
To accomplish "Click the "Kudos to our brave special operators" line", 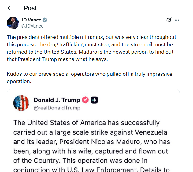I will (x=89, y=74).
